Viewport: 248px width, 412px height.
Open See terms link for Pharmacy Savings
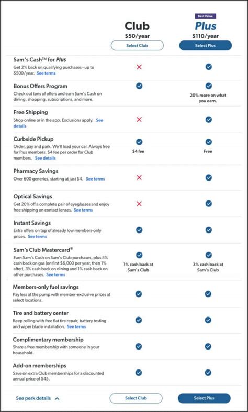[x=95, y=179]
